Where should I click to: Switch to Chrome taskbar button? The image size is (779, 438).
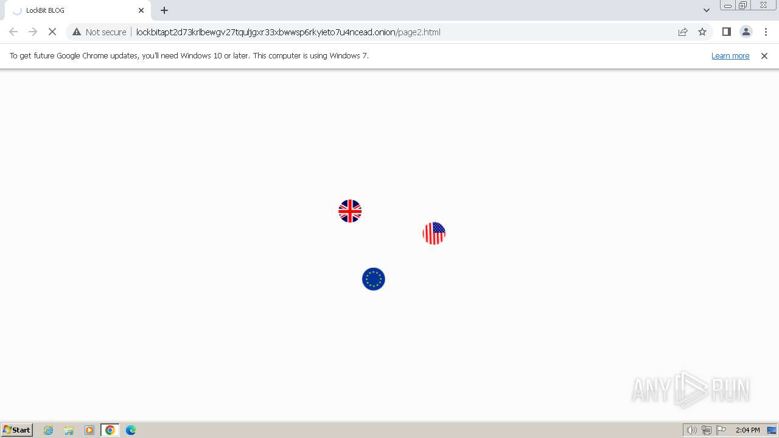[x=110, y=430]
